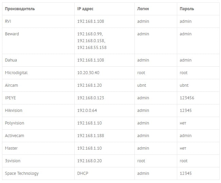Select the Polyvision manufacturer name

[15, 123]
